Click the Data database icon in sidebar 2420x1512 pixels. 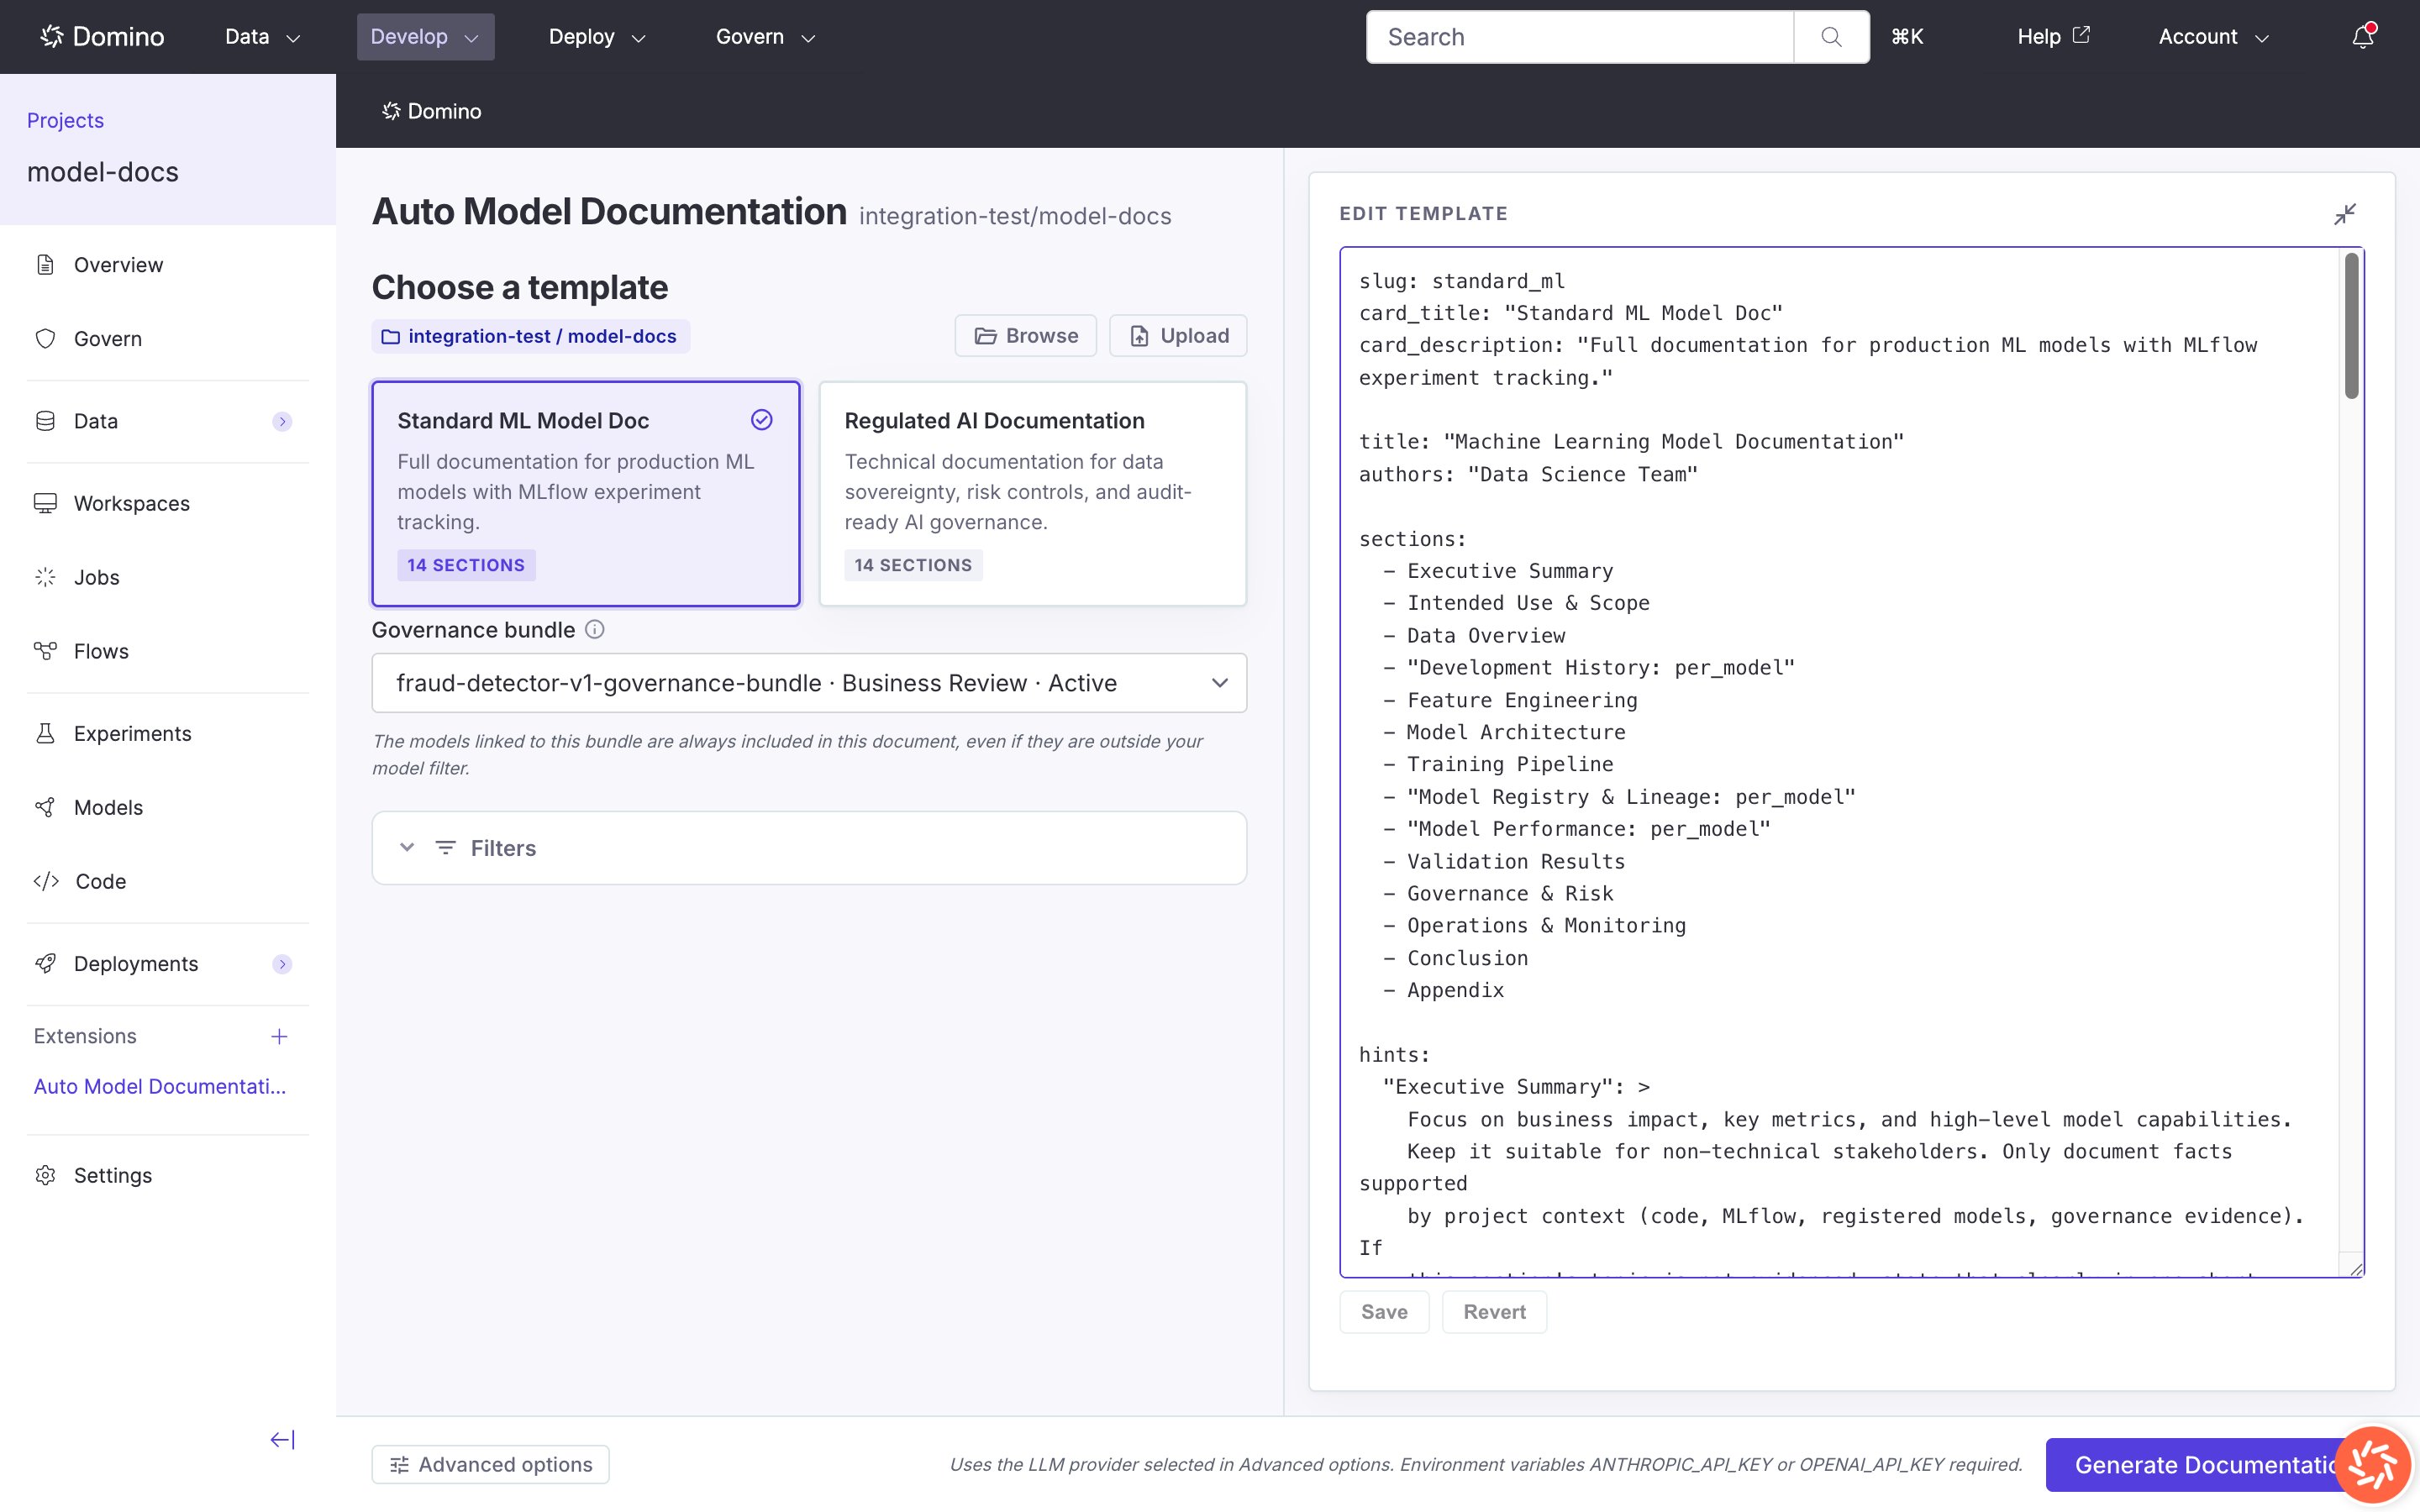point(45,421)
